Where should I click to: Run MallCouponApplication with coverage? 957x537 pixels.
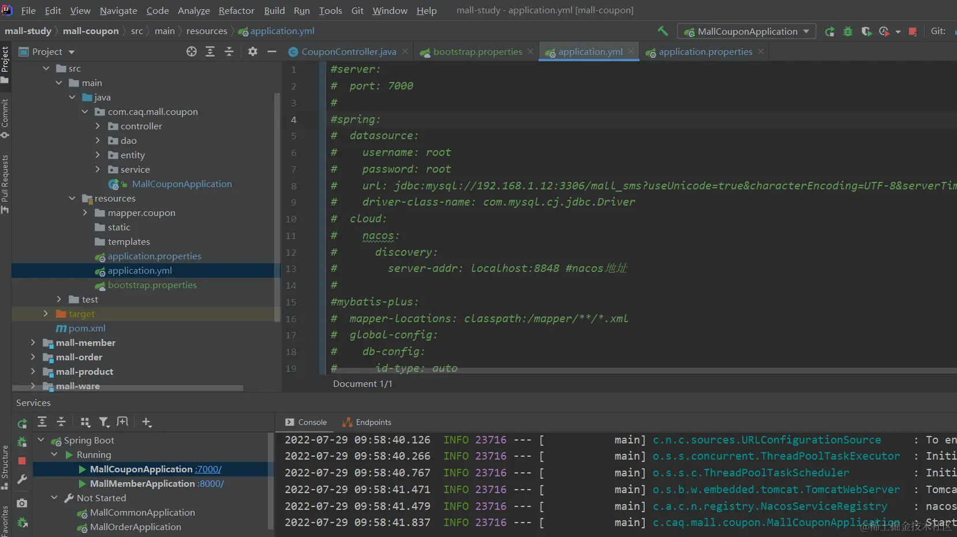(x=866, y=32)
